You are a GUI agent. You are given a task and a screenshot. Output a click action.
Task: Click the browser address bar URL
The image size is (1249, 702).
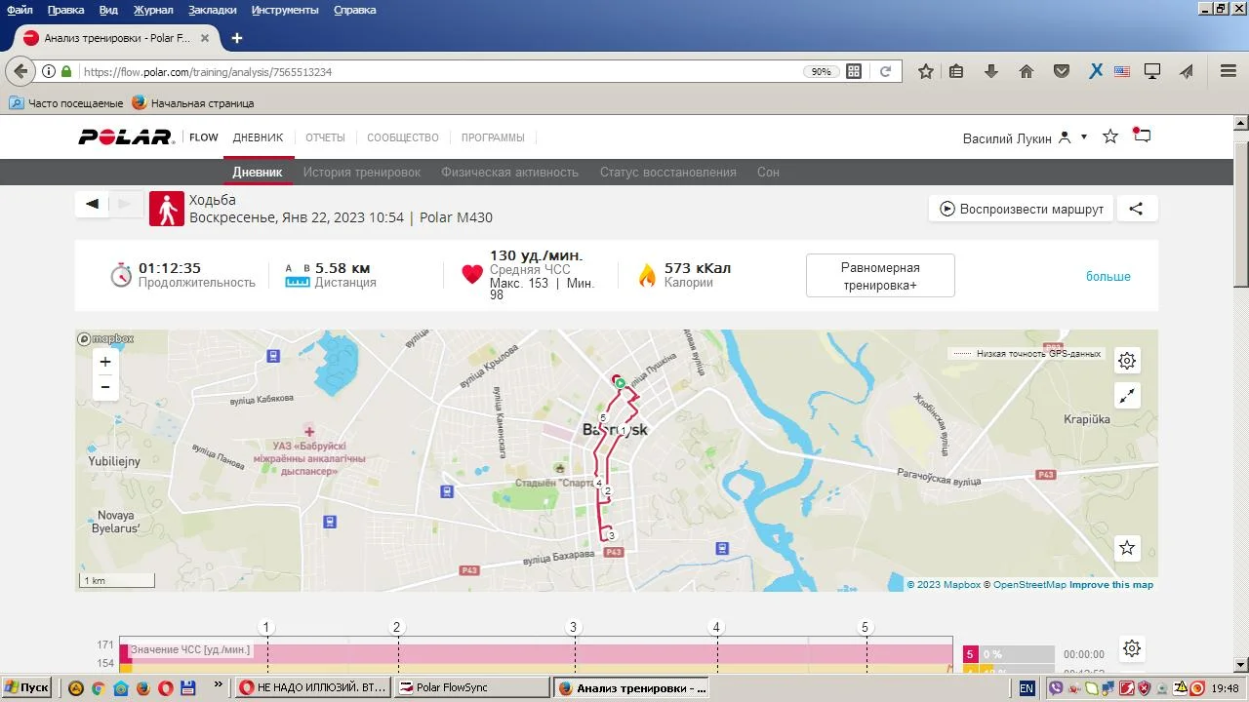tap(439, 72)
